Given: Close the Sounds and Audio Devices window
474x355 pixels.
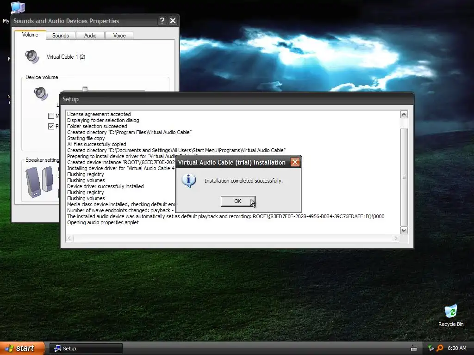Looking at the screenshot, I should (173, 20).
